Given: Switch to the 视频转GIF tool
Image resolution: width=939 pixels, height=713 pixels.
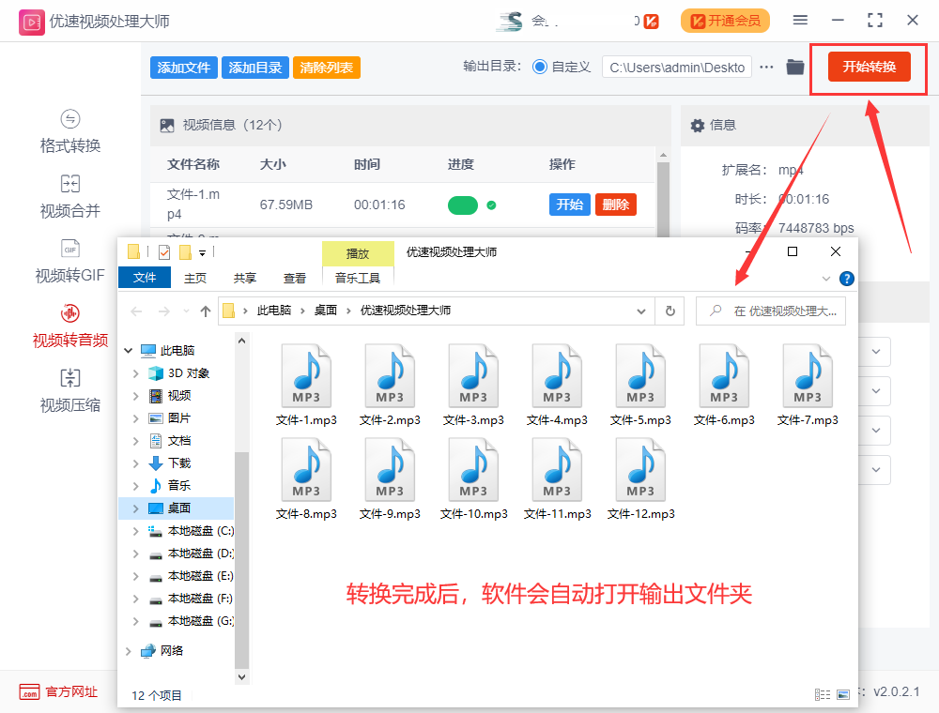Looking at the screenshot, I should pyautogui.click(x=69, y=263).
